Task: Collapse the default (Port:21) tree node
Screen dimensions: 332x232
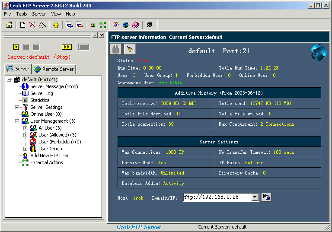Action: pos(9,79)
